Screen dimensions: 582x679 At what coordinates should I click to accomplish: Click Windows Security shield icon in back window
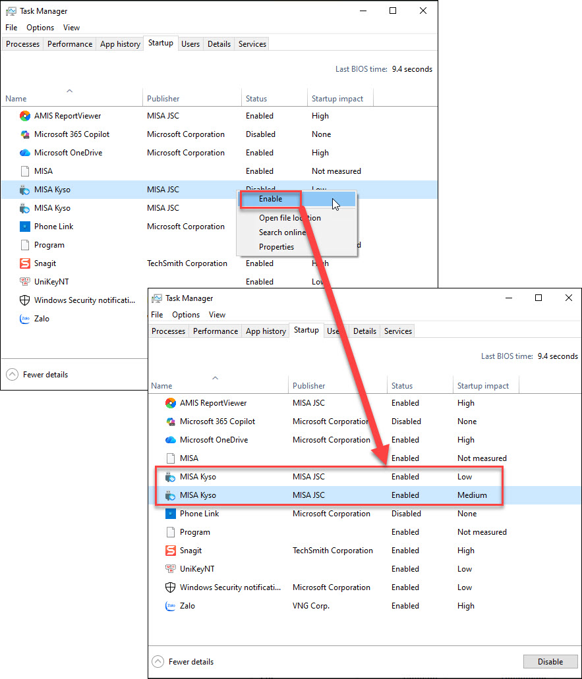24,300
